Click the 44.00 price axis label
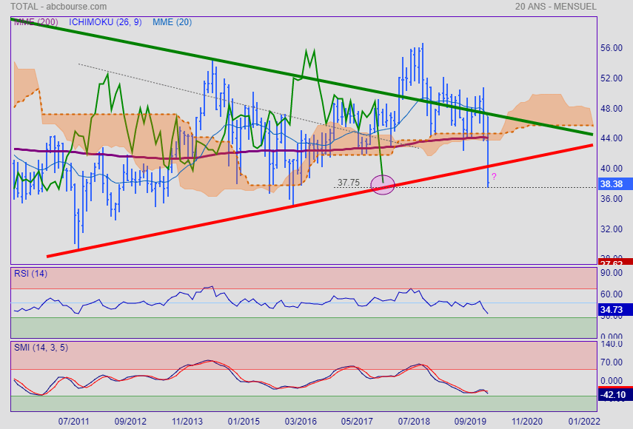The width and height of the screenshot is (633, 429). coord(612,138)
